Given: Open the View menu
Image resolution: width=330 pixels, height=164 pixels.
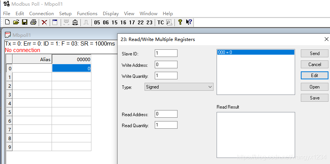Looking at the screenshot, I should [129, 13].
